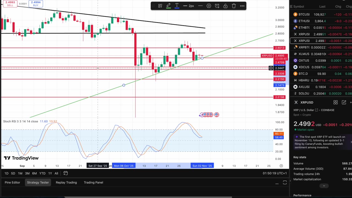
Task: Add alert on drawing clock icon
Action: coord(217,6)
